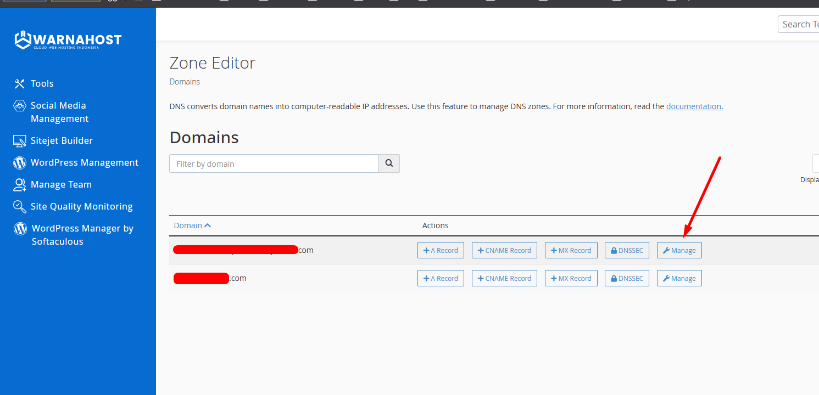Open Social Media Management via its sidebar icon
Viewport: 819px width, 395px height.
click(x=19, y=105)
